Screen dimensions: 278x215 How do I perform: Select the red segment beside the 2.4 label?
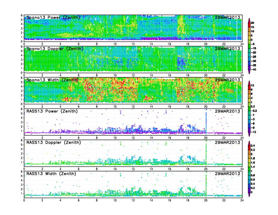click(249, 148)
